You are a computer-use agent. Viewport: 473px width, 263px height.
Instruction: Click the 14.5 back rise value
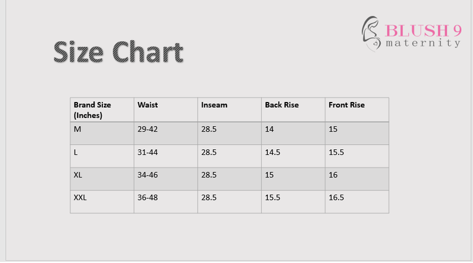(273, 153)
